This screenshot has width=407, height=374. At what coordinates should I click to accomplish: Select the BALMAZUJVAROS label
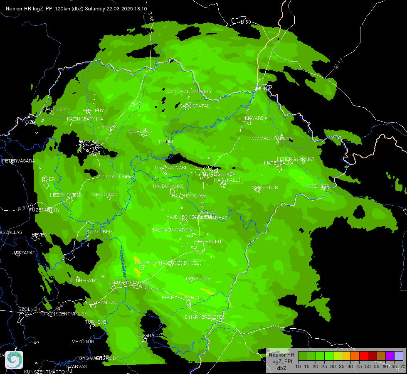coord(172,230)
